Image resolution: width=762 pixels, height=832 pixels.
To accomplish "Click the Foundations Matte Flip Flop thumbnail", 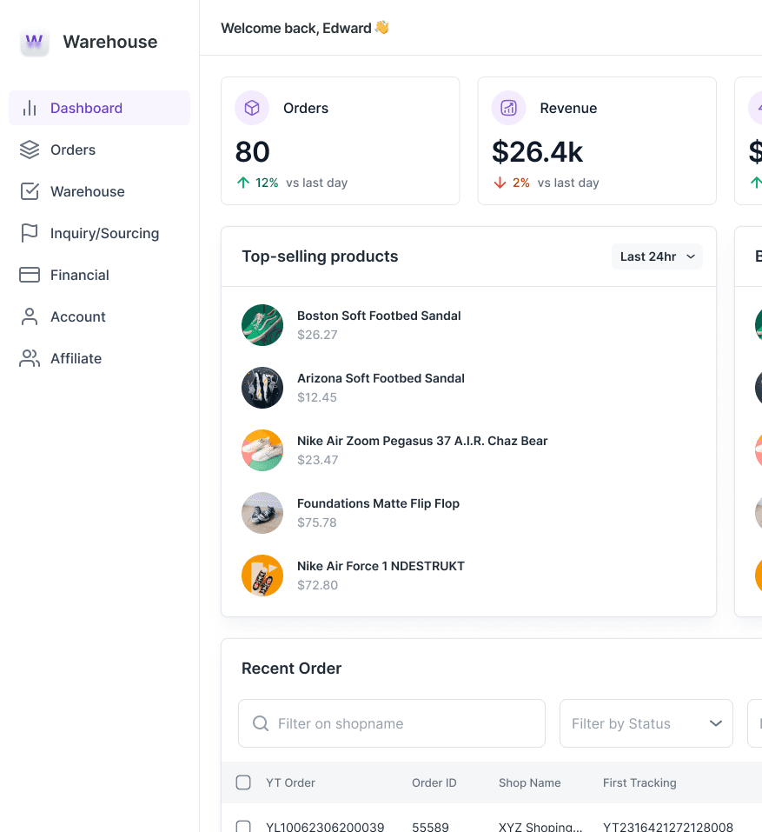I will click(262, 513).
